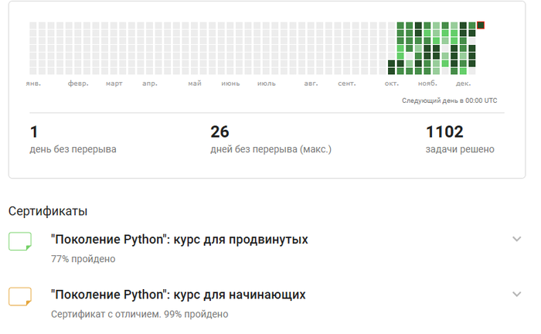Screen dimensions: 541x334
Task: Click the "окт." month label
Action: coord(392,83)
